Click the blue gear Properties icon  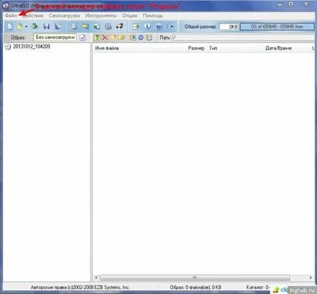[141, 37]
